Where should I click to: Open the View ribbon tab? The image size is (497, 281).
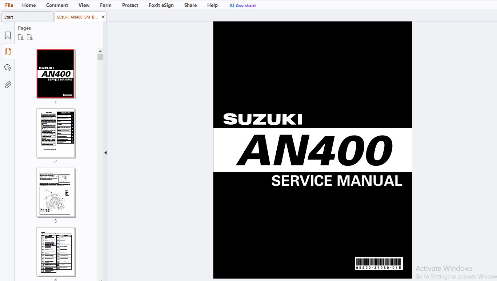84,5
